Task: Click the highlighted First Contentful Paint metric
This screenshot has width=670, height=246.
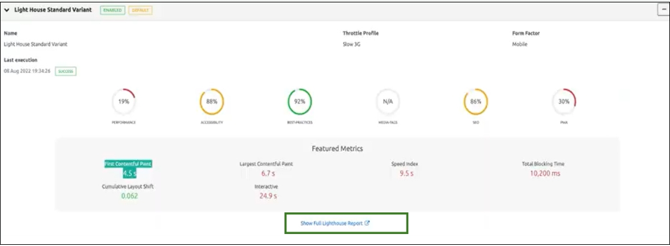Action: coord(129,164)
